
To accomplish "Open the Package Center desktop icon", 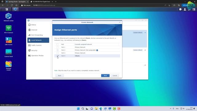I will pos(9,66).
